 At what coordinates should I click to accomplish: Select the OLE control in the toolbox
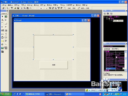(2, 52)
